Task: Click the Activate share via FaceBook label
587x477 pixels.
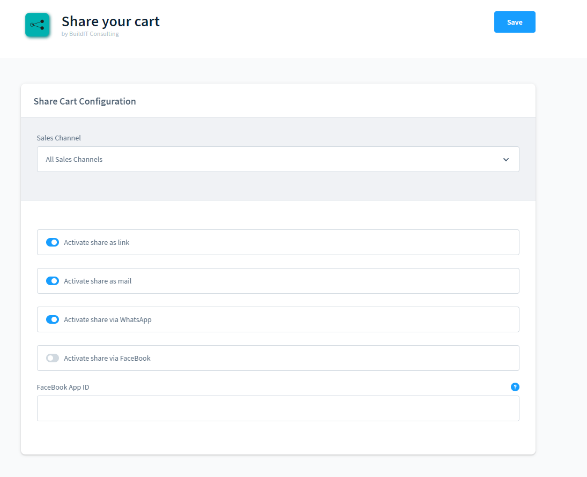Action: pyautogui.click(x=107, y=358)
